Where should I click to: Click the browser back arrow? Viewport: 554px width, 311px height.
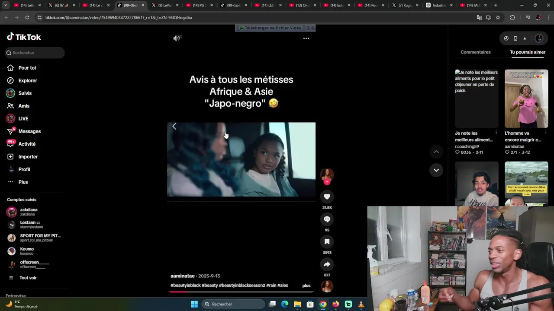[6, 18]
